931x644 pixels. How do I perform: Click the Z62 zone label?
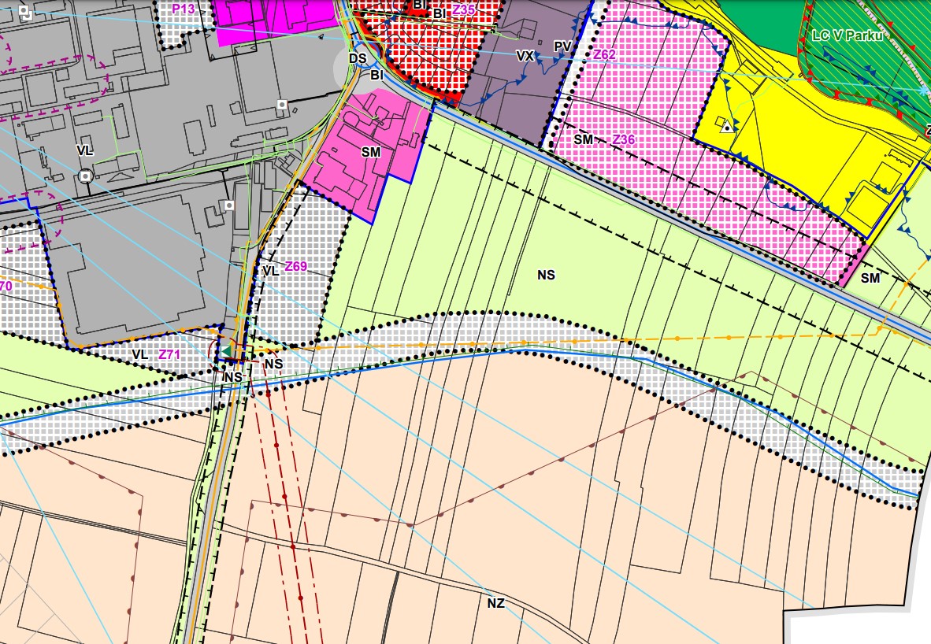click(604, 55)
